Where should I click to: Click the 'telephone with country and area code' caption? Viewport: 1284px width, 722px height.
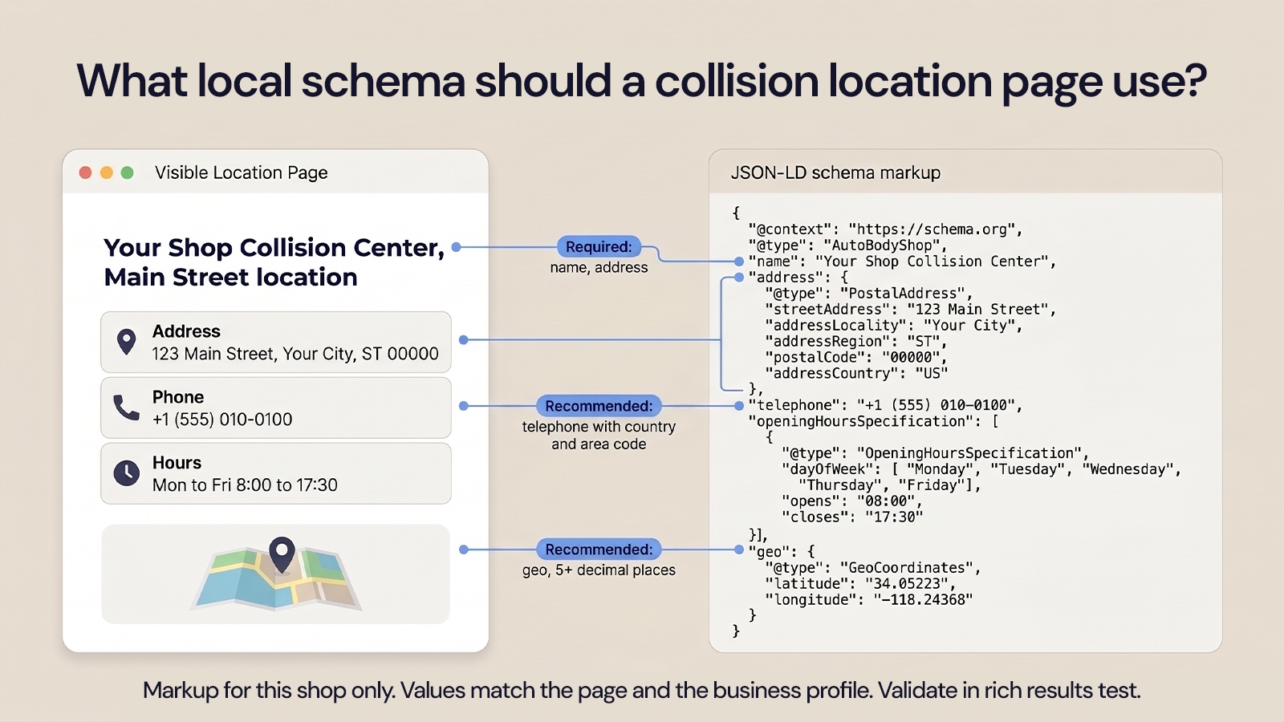point(599,436)
